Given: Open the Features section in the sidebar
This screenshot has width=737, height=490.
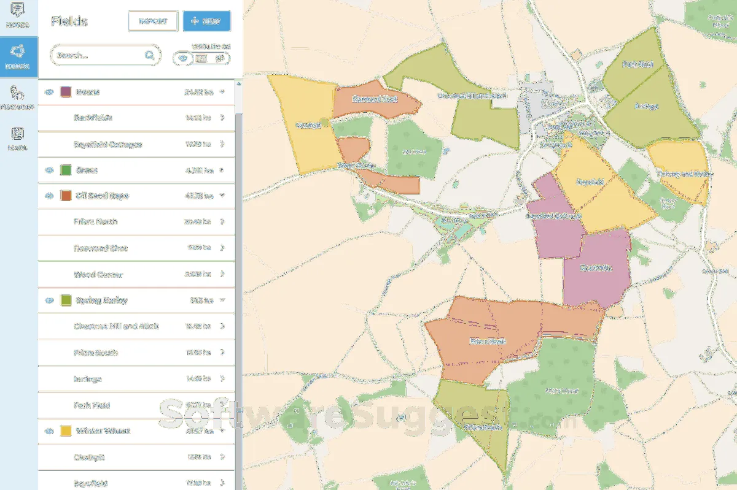Looking at the screenshot, I should pos(18,97).
